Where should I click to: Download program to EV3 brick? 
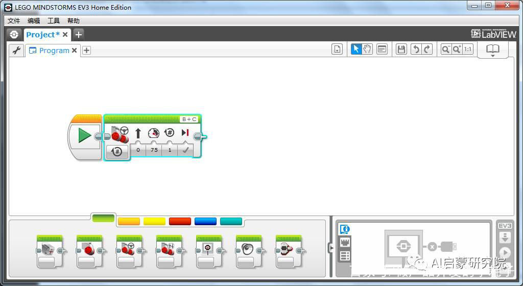point(505,237)
